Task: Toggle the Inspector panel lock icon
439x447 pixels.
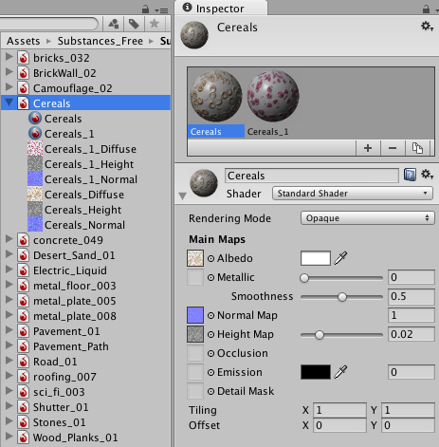Action: [426, 9]
